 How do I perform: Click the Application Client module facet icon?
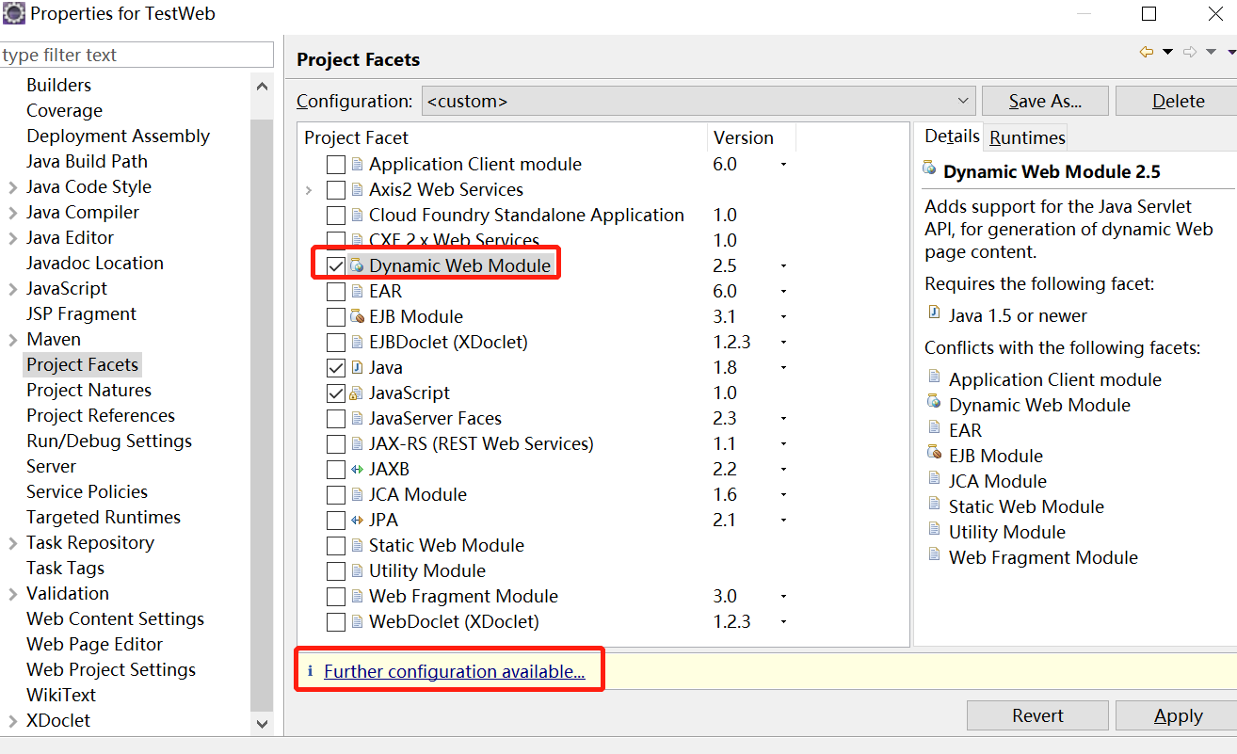click(x=357, y=164)
